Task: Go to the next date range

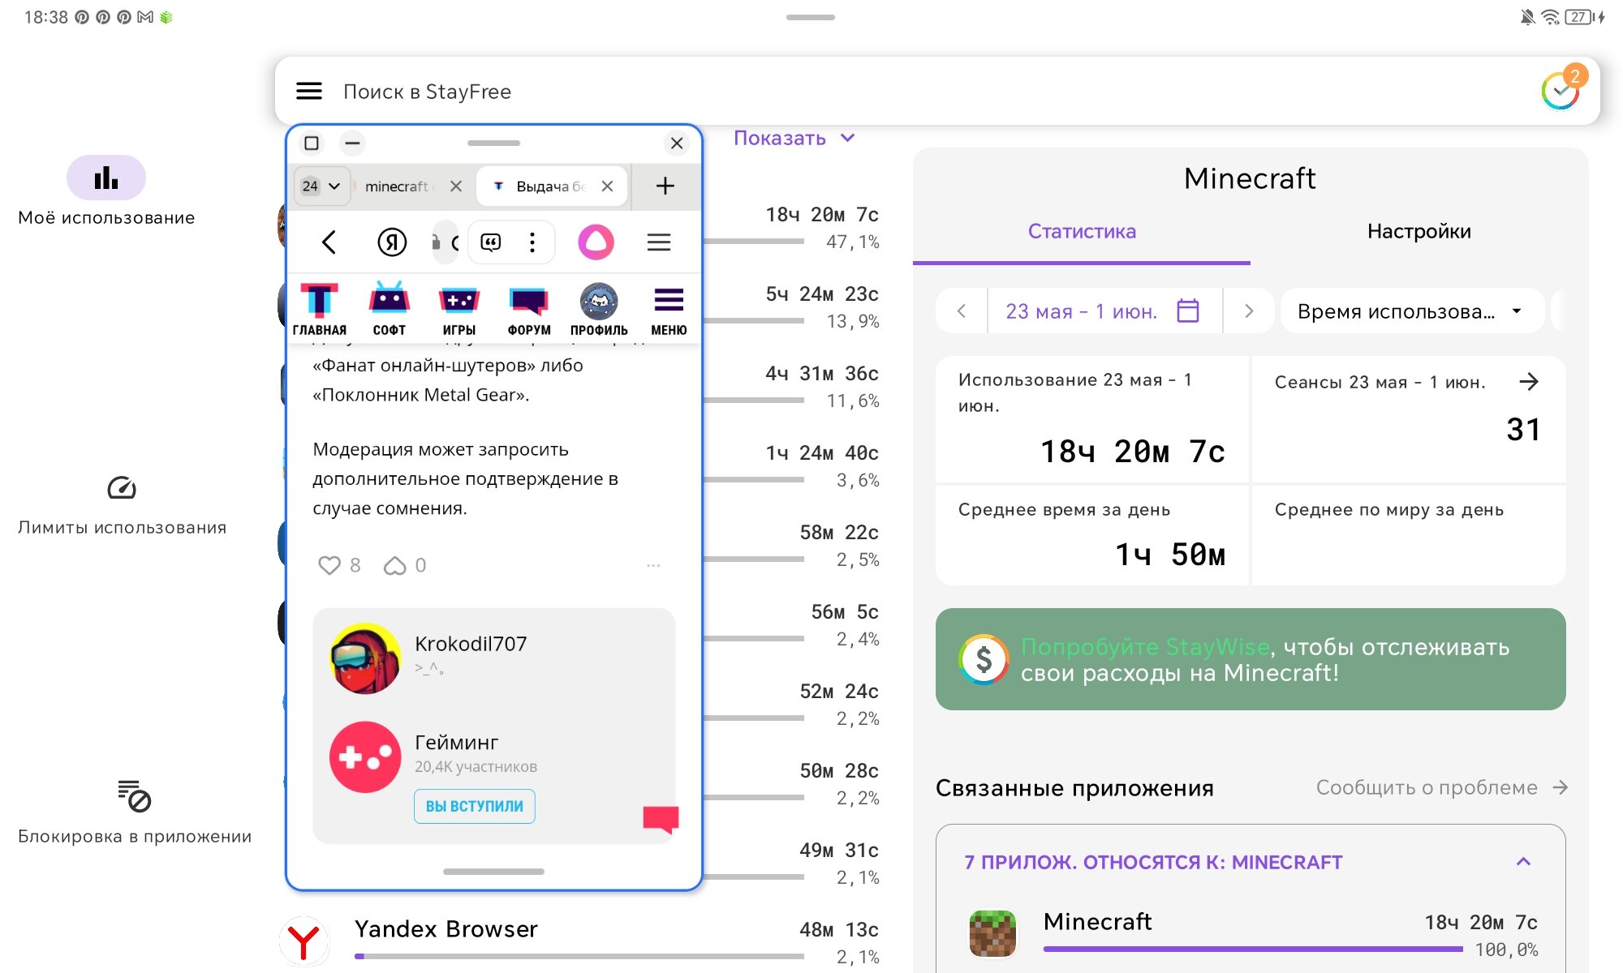Action: click(1249, 311)
